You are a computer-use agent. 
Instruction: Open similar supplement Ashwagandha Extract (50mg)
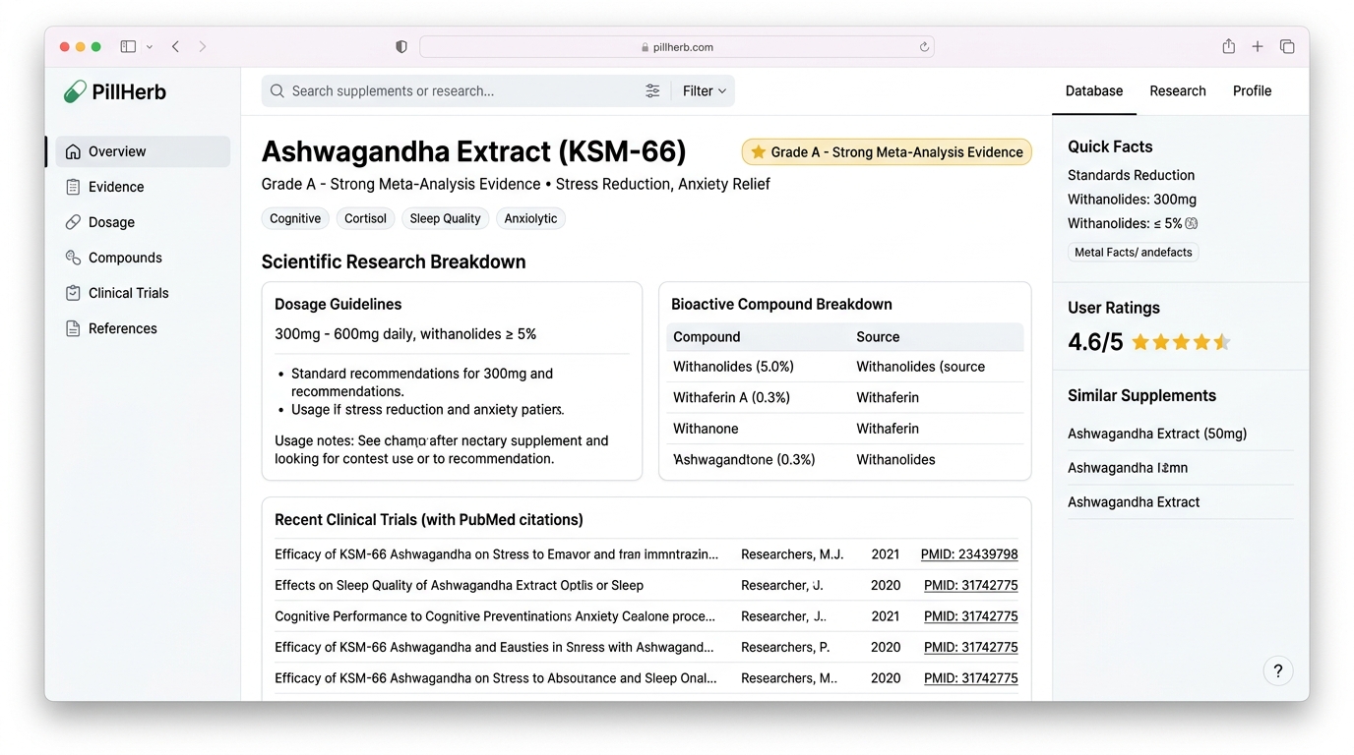coord(1157,434)
